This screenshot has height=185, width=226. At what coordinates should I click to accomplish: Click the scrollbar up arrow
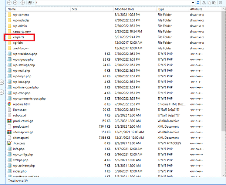[223, 9]
